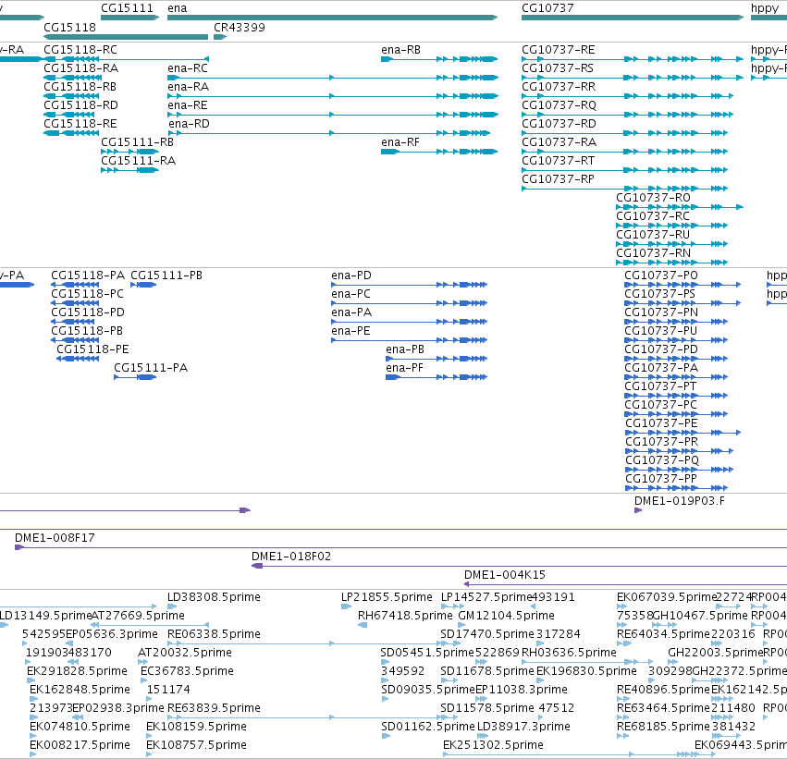
Task: Open transcript ena-RB
Action: click(401, 50)
